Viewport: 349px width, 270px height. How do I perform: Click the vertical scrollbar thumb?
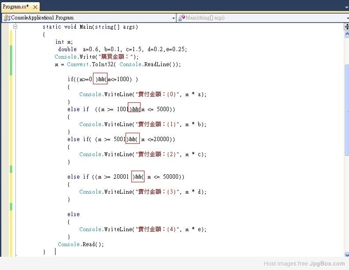pyautogui.click(x=346, y=110)
